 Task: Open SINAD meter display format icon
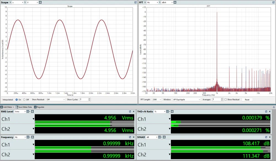[160, 137]
